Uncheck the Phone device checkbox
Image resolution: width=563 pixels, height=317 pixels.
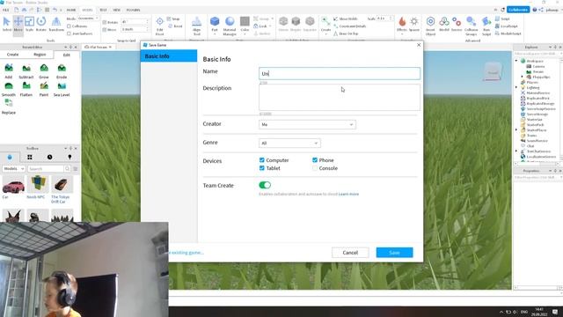pos(315,160)
